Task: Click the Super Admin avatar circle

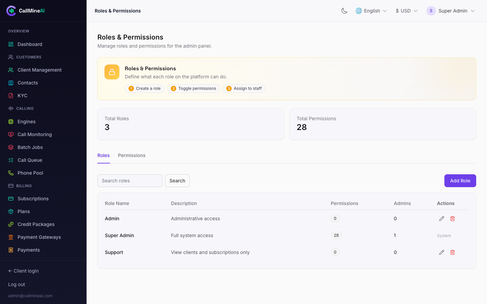Action: (431, 11)
